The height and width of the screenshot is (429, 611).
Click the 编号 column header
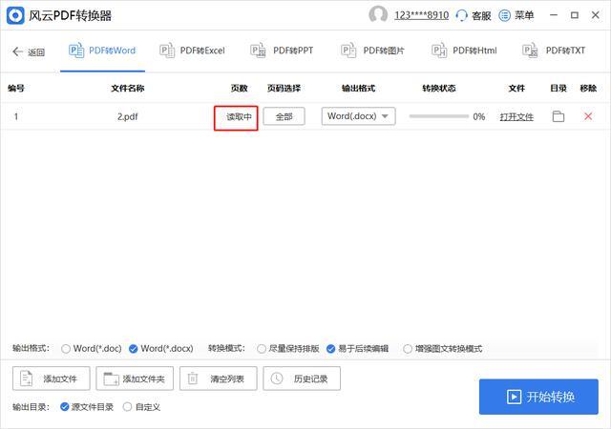[16, 89]
